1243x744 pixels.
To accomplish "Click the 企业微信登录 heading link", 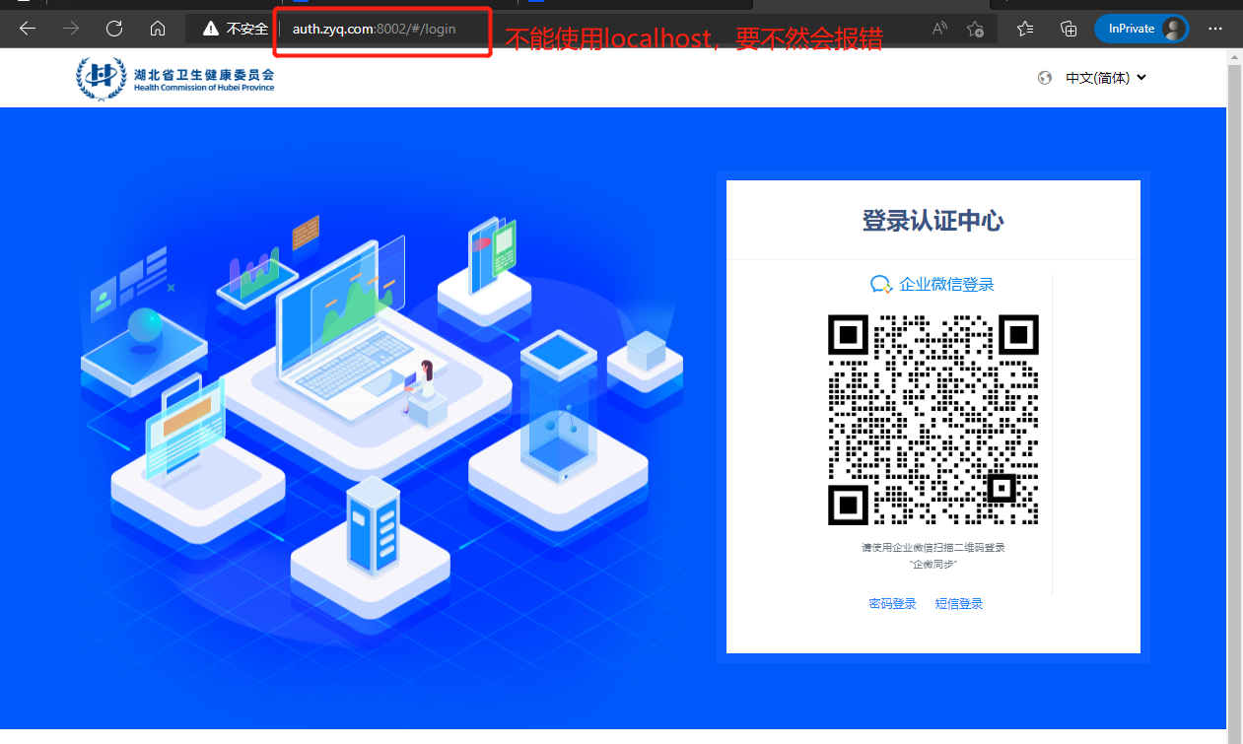I will tap(946, 284).
